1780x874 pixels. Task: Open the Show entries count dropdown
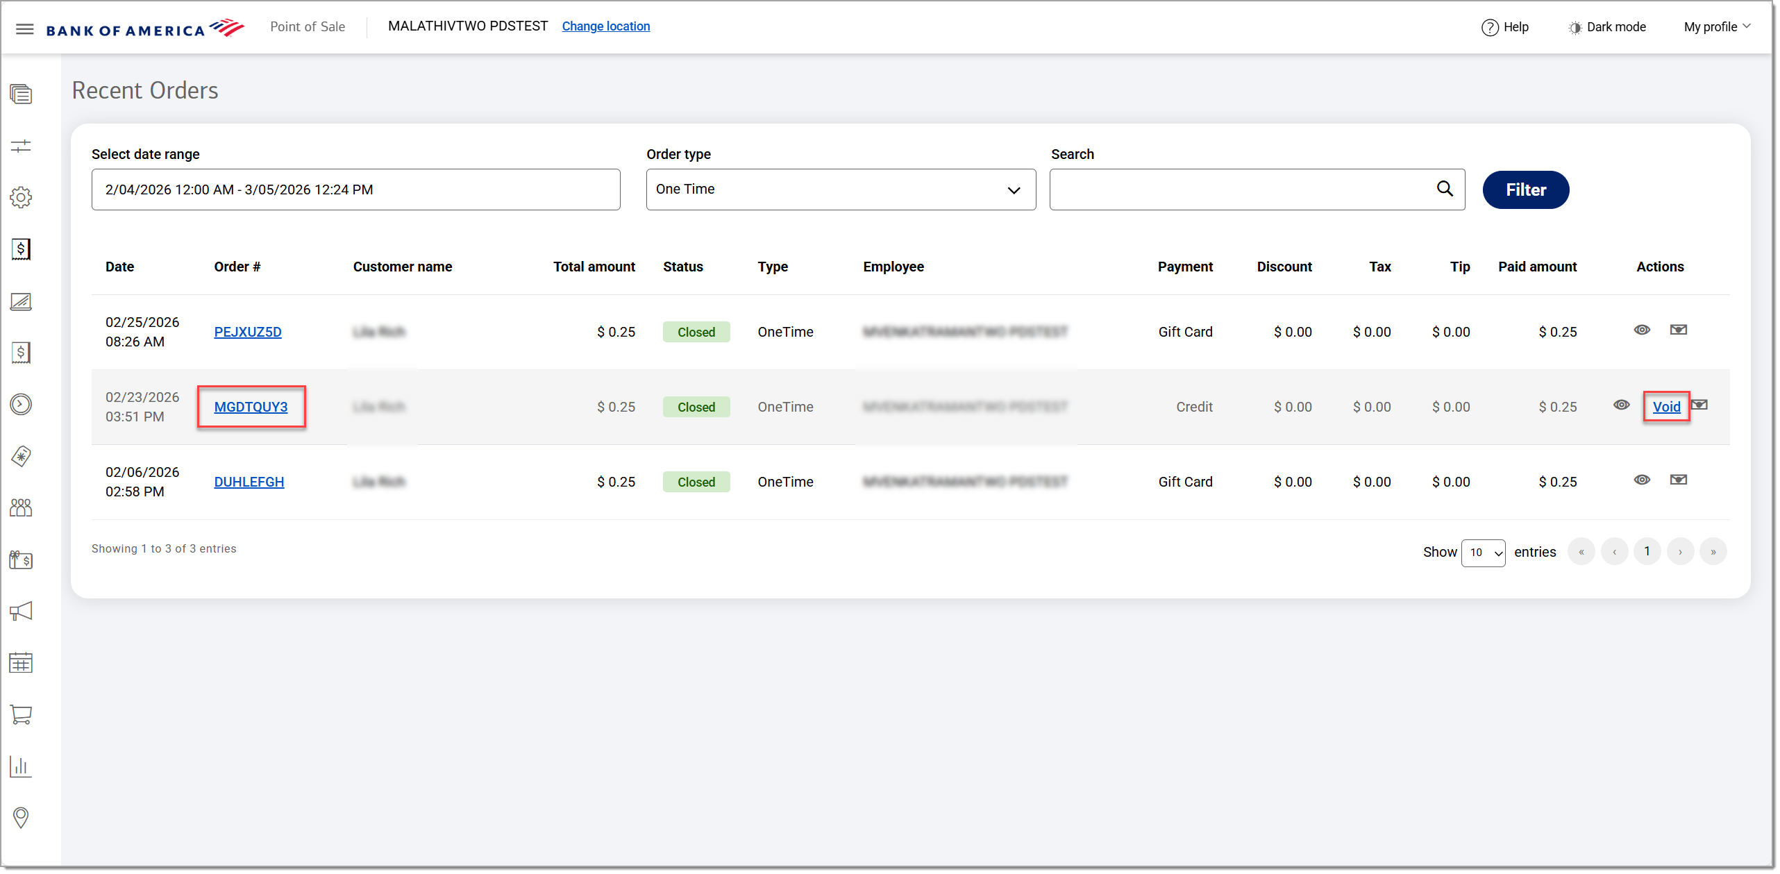(1484, 553)
